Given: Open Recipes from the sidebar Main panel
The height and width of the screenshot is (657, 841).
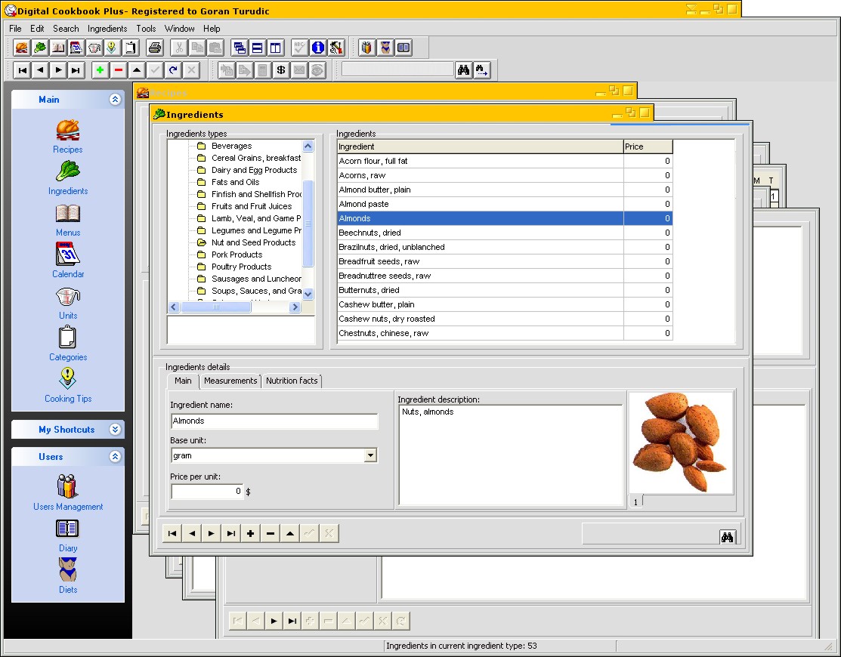Looking at the screenshot, I should pyautogui.click(x=67, y=137).
